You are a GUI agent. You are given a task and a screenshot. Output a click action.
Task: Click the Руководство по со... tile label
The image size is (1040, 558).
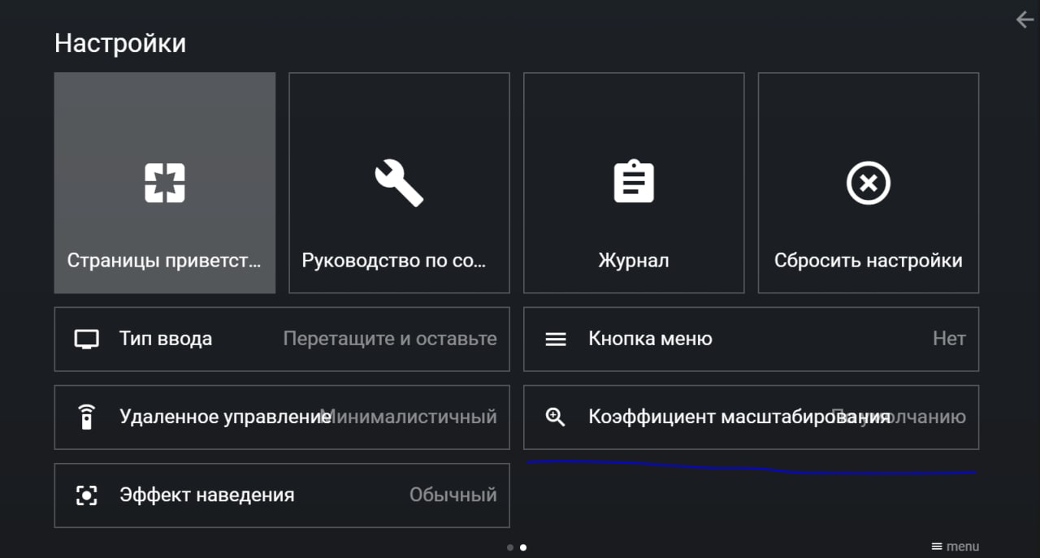coord(393,261)
